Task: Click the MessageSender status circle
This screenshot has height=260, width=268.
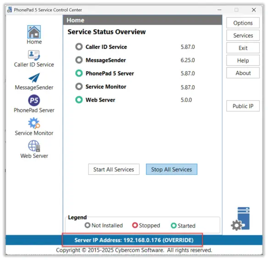Action: coord(79,60)
